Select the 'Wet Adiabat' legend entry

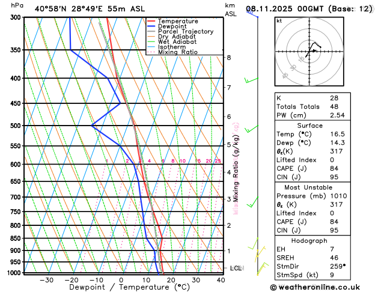tap(177, 41)
